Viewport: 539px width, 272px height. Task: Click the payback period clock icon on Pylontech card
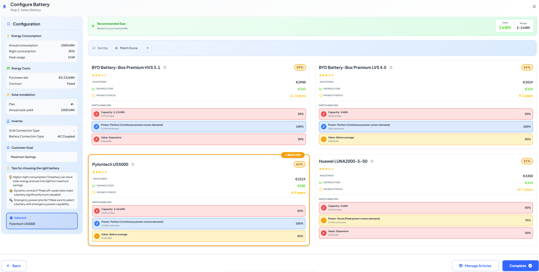(x=94, y=192)
